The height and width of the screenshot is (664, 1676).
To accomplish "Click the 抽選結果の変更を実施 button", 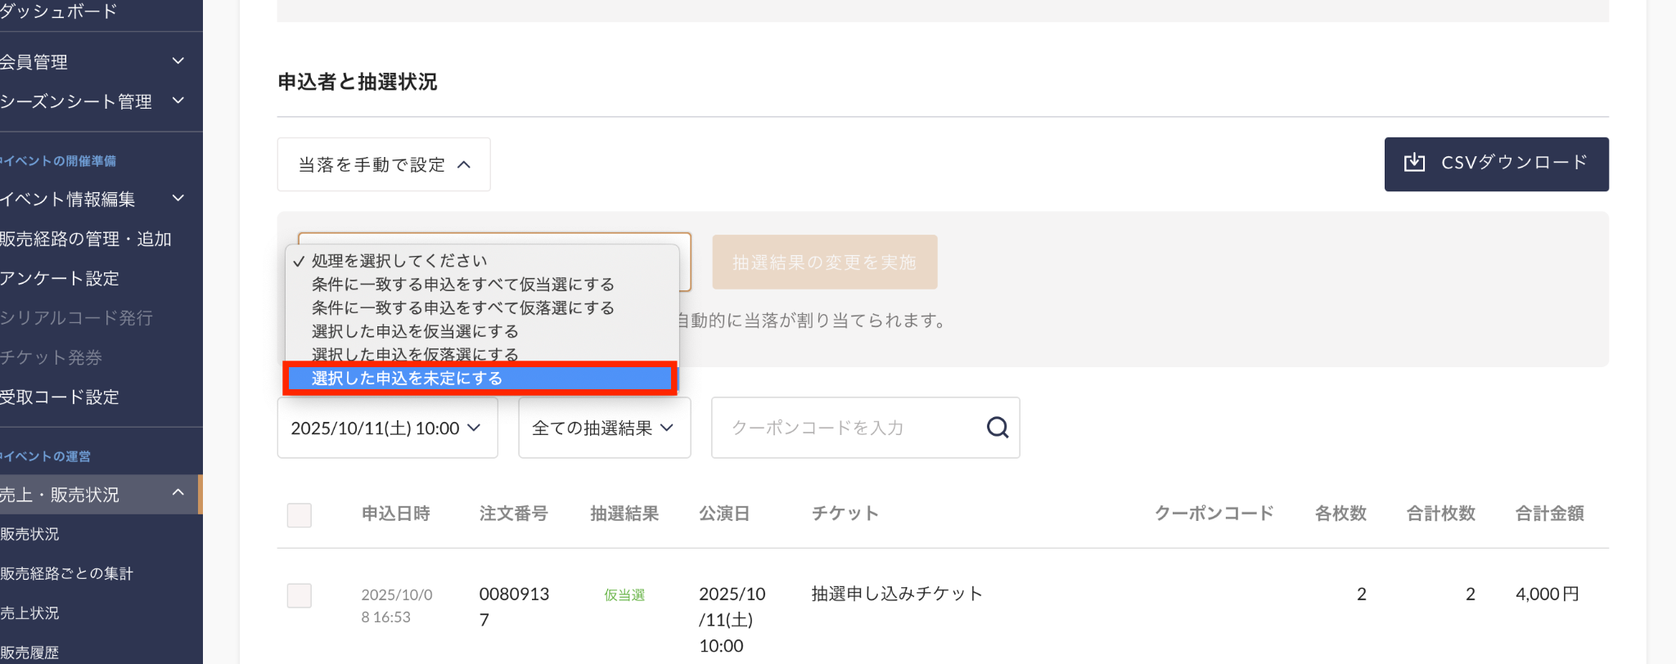I will point(824,262).
